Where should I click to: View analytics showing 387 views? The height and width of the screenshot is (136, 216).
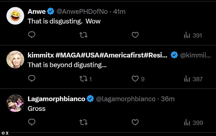click(193, 79)
